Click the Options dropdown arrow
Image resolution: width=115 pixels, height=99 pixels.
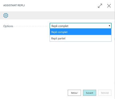tap(109, 26)
